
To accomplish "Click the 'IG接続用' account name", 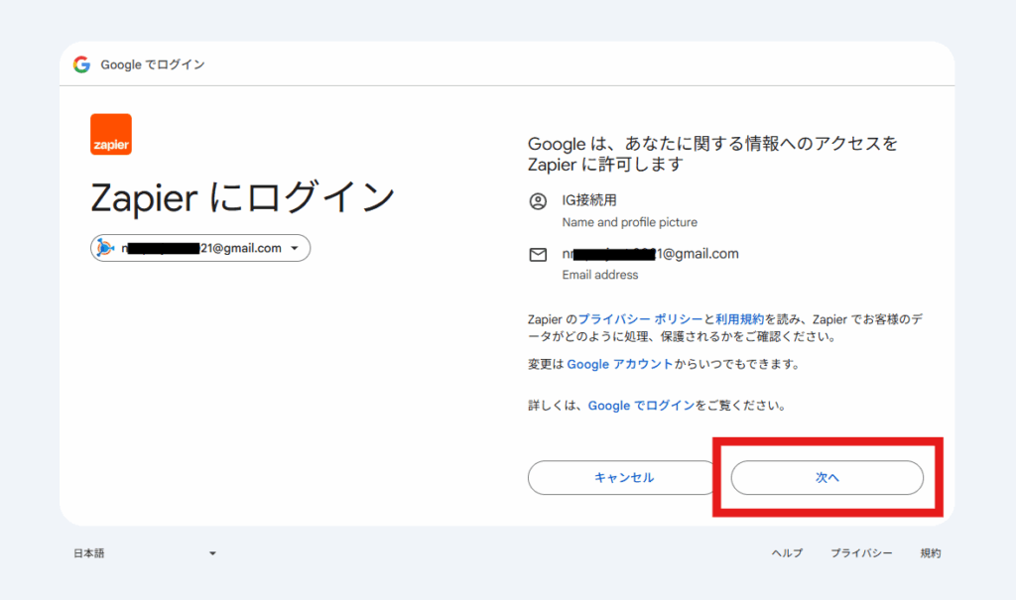I will pos(589,200).
